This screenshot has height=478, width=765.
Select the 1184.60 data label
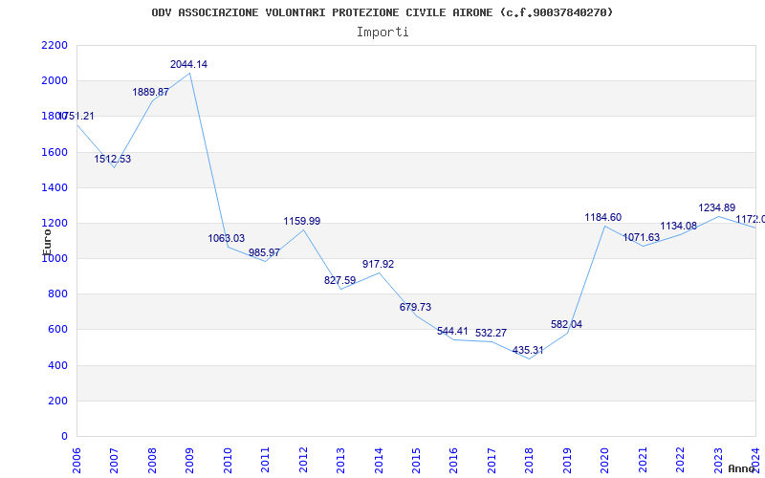pyautogui.click(x=603, y=218)
